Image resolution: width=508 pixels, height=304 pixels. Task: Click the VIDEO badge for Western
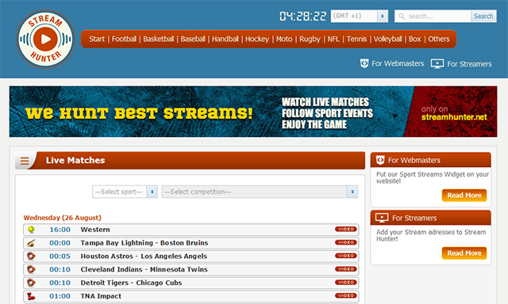coord(346,229)
